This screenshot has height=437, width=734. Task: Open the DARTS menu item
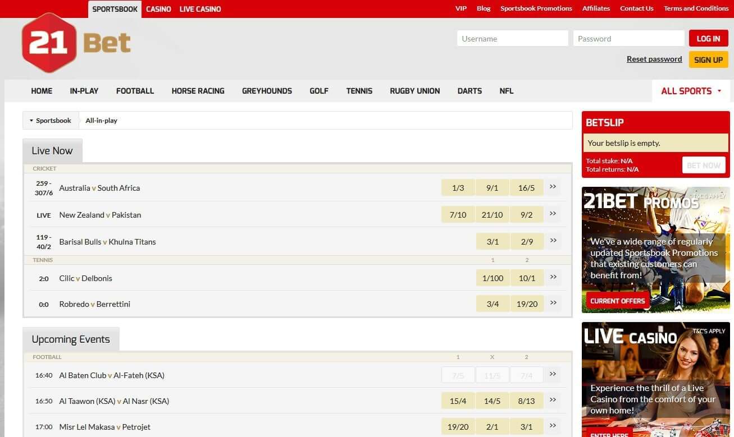click(x=469, y=91)
